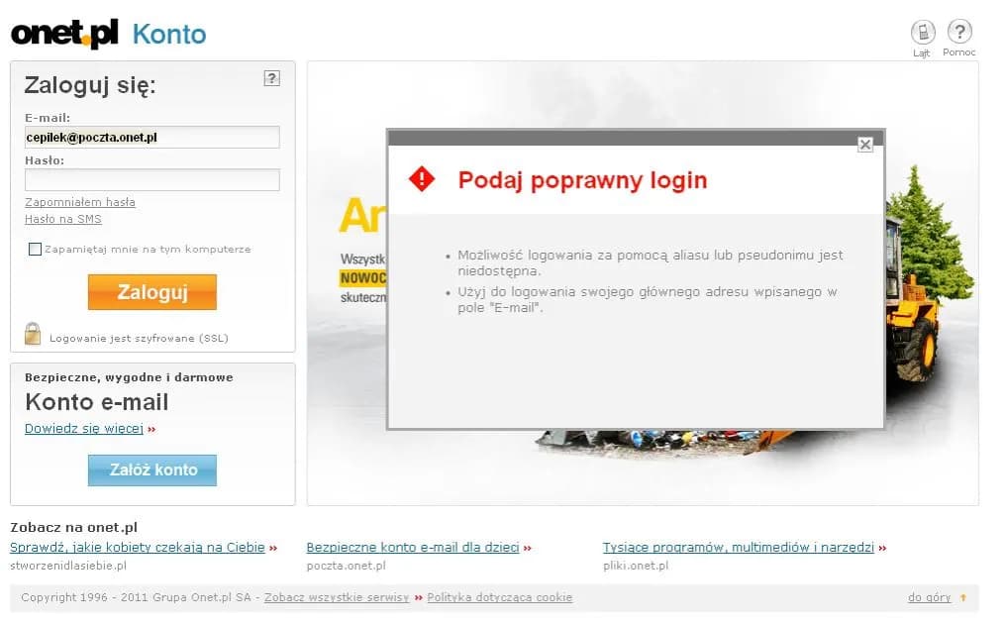Image resolution: width=1003 pixels, height=625 pixels.
Task: Close the Podaj poprawny login dialog
Action: pos(864,144)
